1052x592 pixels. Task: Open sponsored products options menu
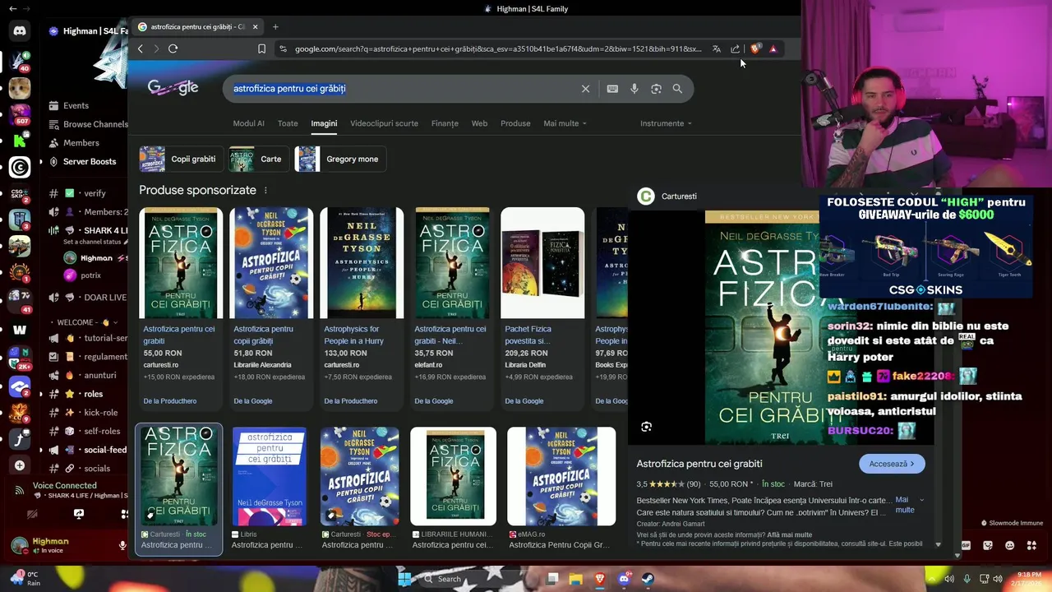[x=265, y=190]
